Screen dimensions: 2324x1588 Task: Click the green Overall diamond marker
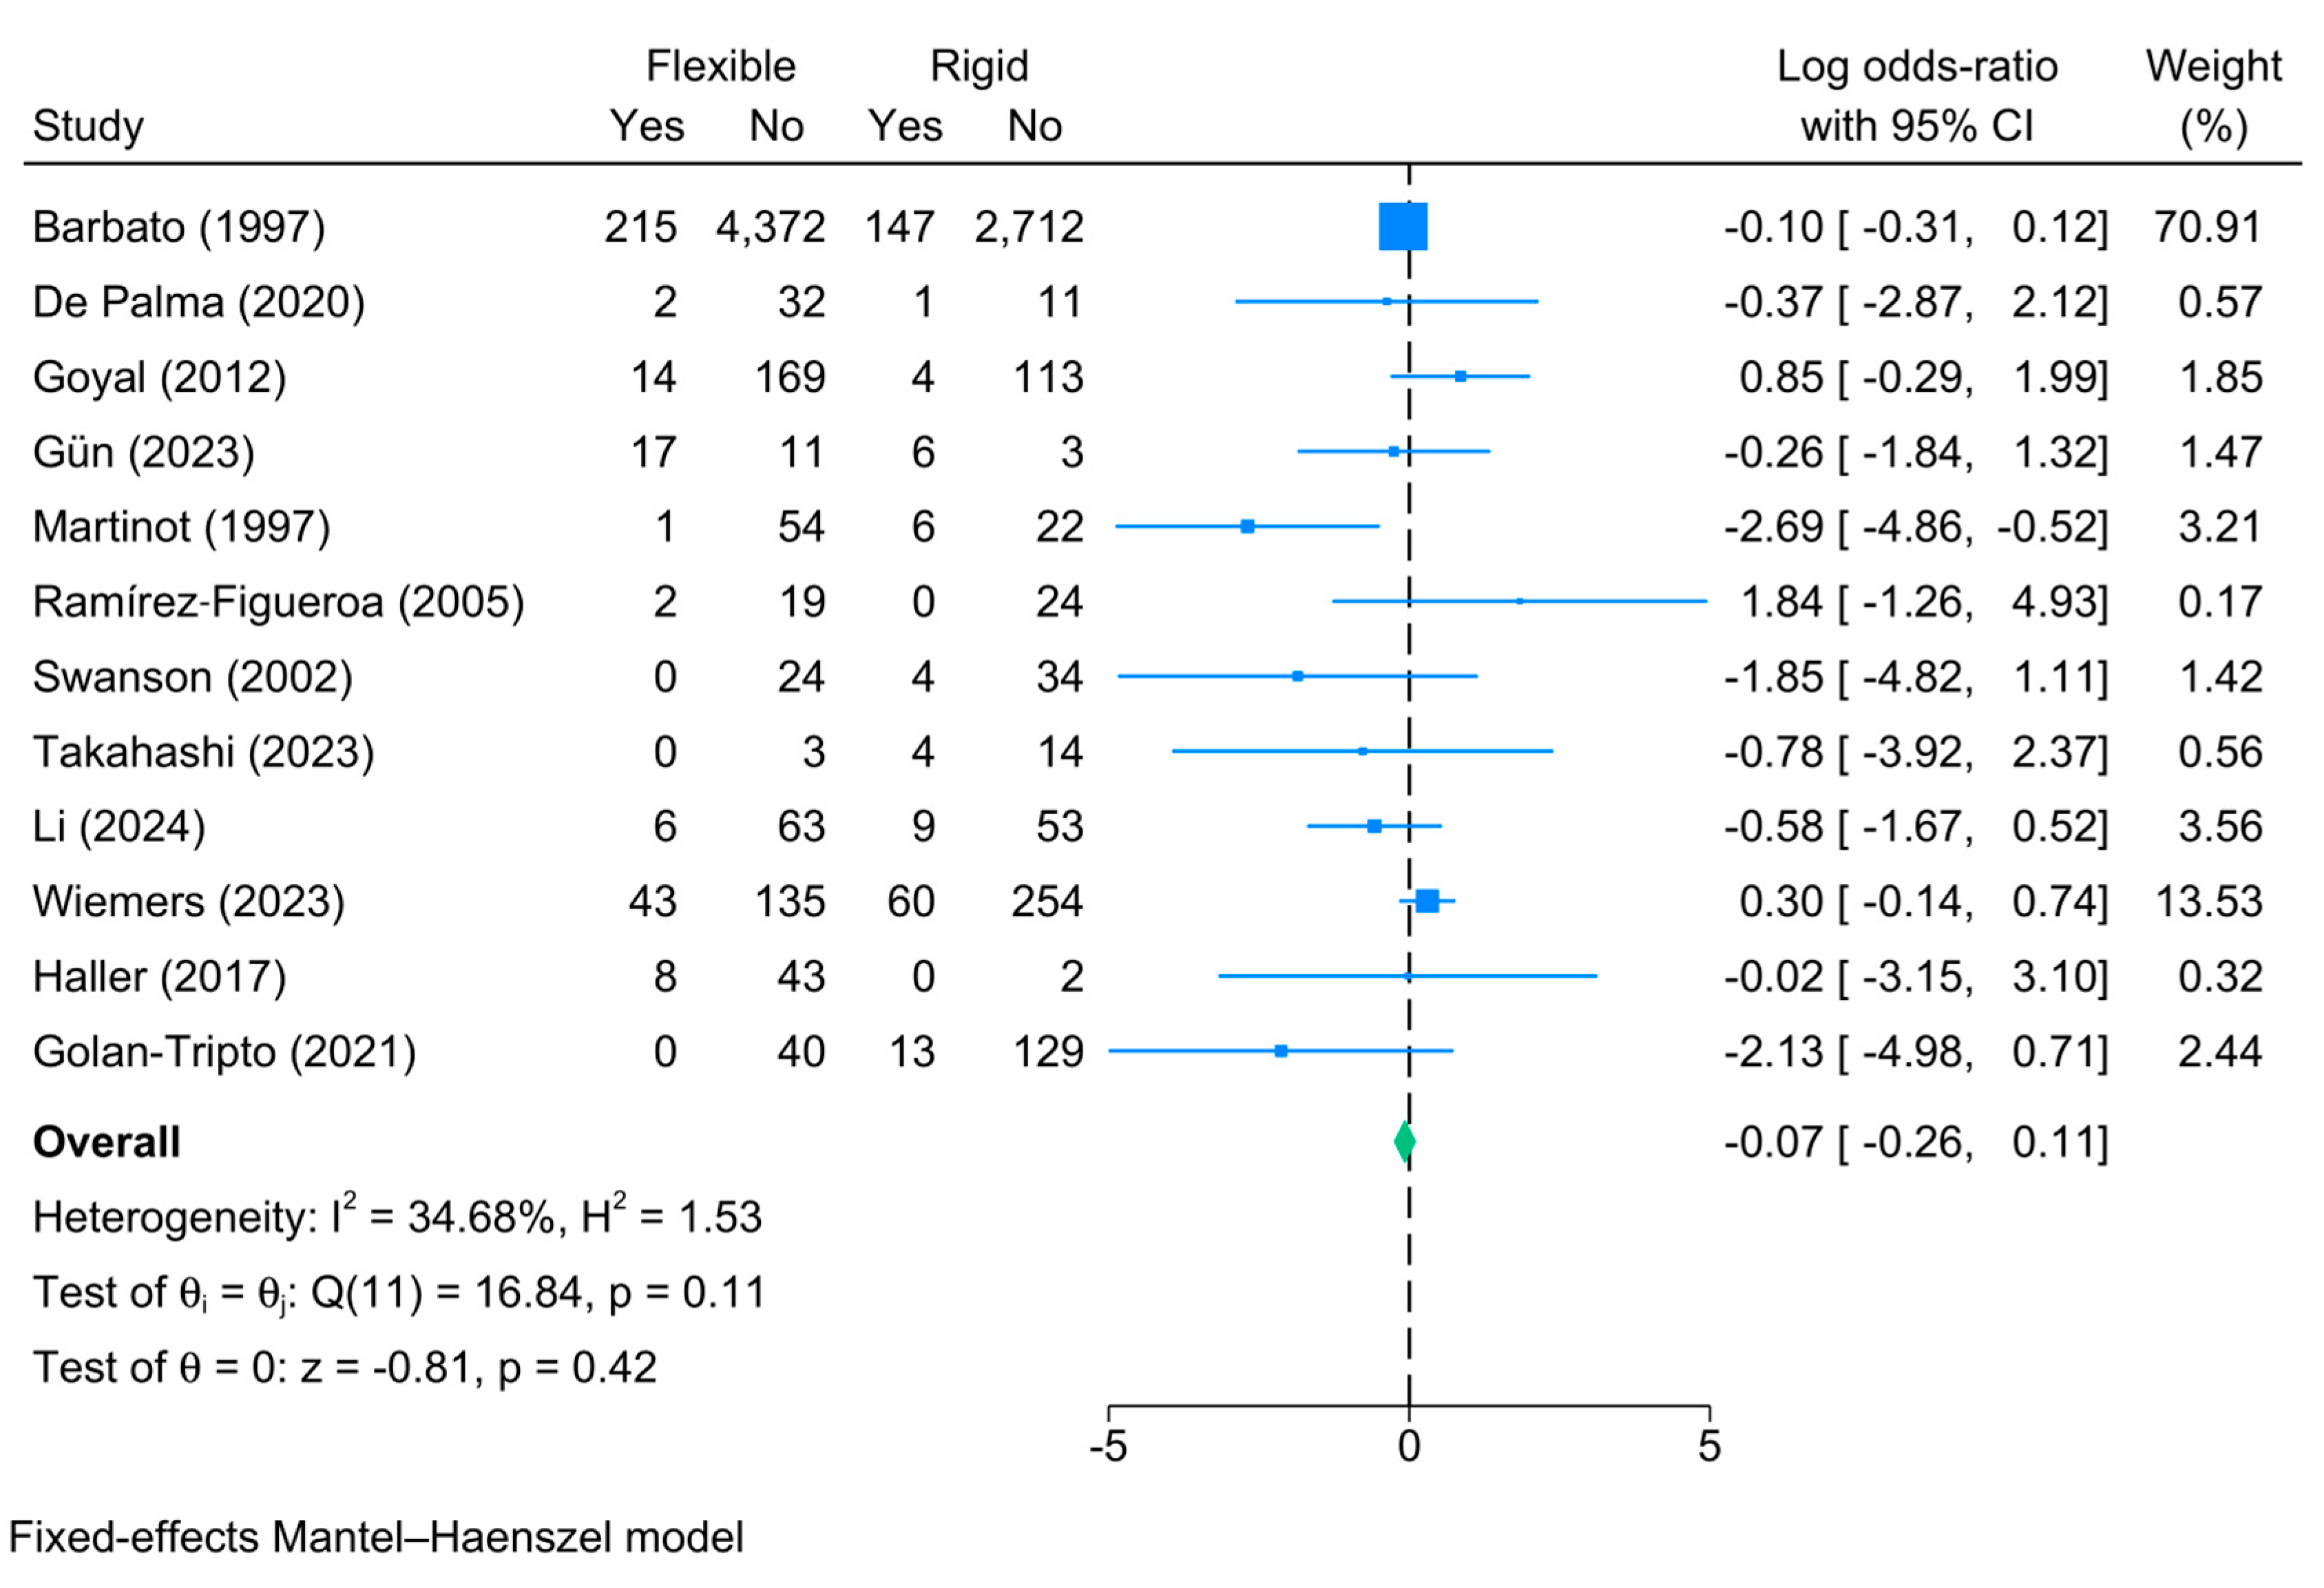click(1404, 1141)
